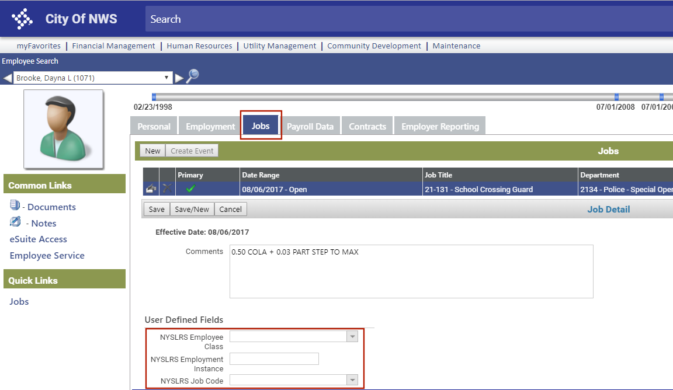
Task: Click into the Comments text box
Action: [411, 271]
